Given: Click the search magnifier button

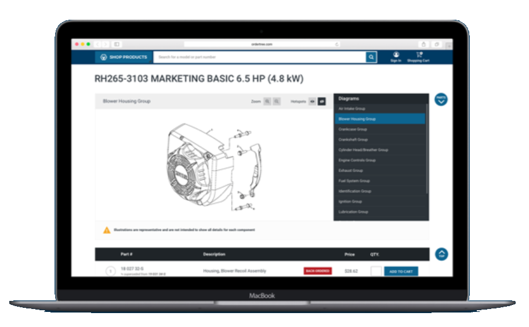Looking at the screenshot, I should (371, 57).
